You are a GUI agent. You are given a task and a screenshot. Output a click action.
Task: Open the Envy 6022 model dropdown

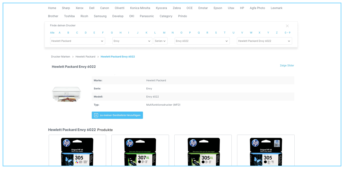pyautogui.click(x=202, y=41)
